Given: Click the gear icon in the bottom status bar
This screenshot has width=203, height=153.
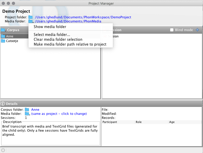Looking at the screenshot, I should (x=4, y=150).
